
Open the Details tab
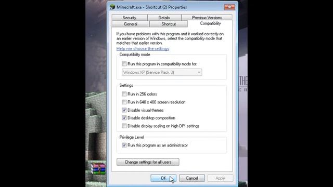coord(164,18)
